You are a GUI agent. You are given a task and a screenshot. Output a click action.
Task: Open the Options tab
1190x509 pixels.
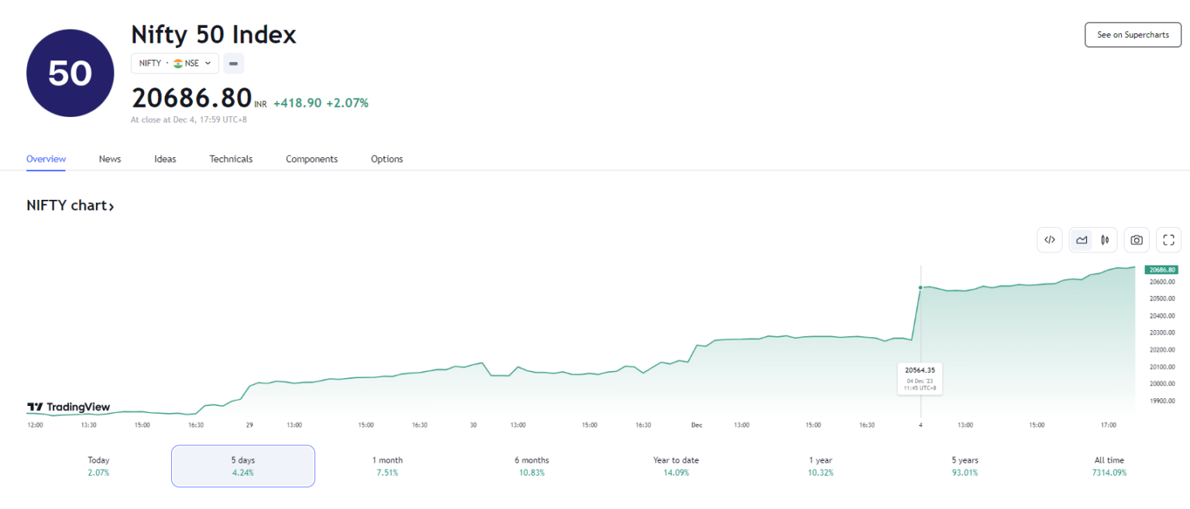(387, 159)
